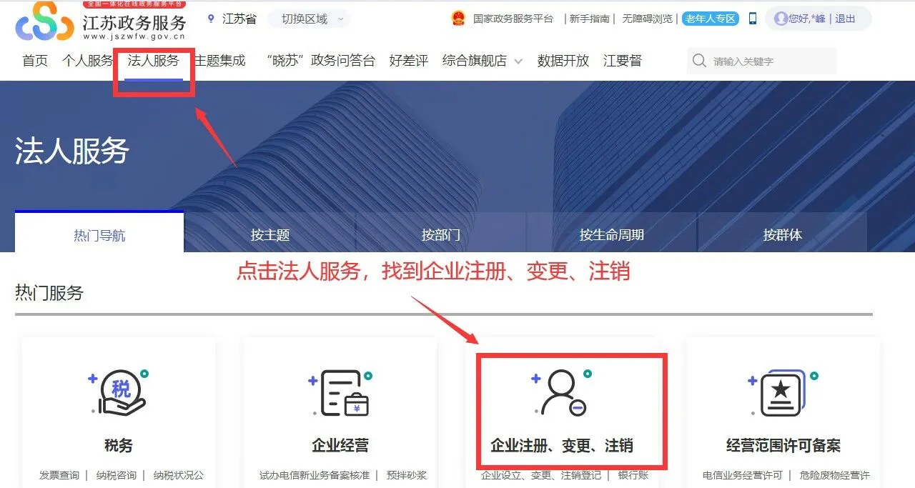Click the 退出 logout link

pyautogui.click(x=845, y=19)
